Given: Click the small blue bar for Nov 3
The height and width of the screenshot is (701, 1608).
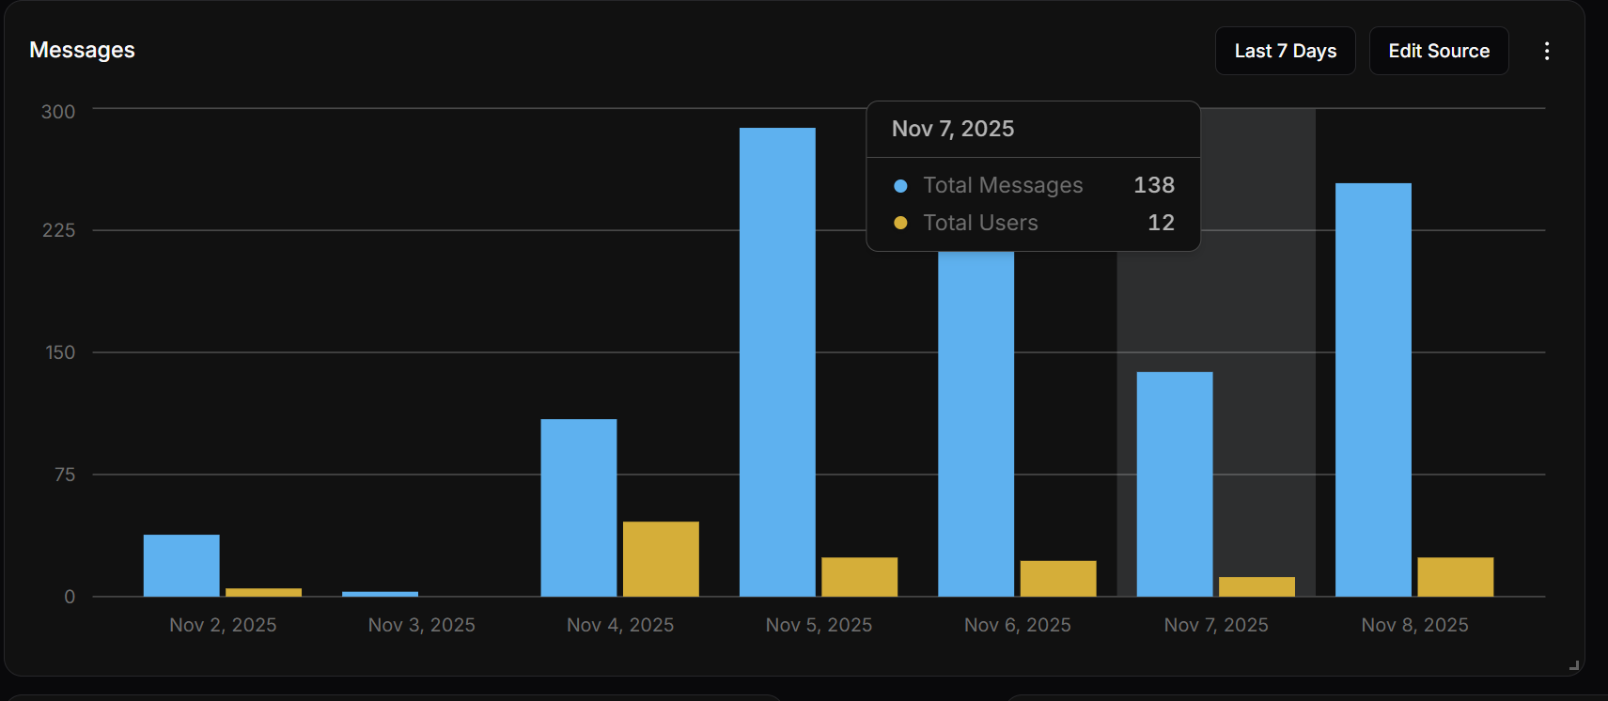Looking at the screenshot, I should [380, 594].
